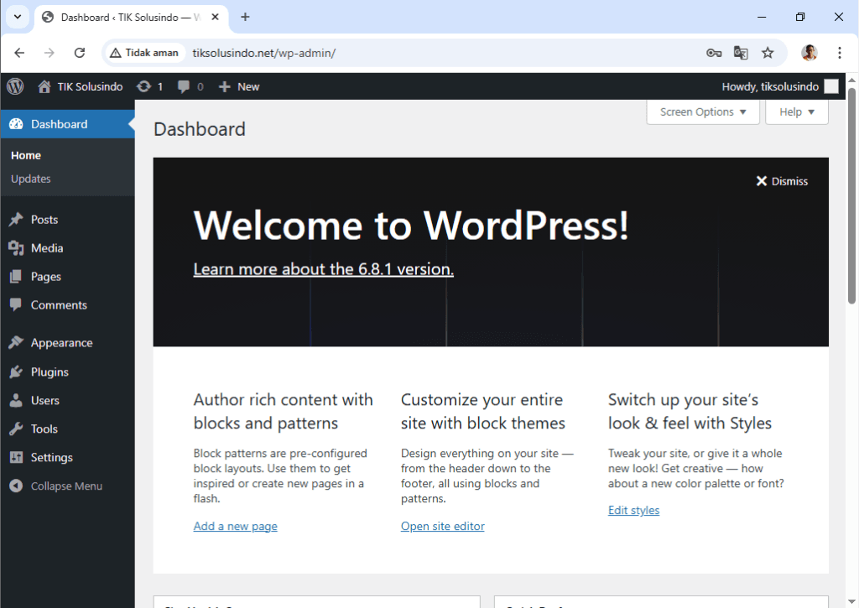Expand the Help dropdown tab
Screen dimensions: 859x608
[796, 112]
